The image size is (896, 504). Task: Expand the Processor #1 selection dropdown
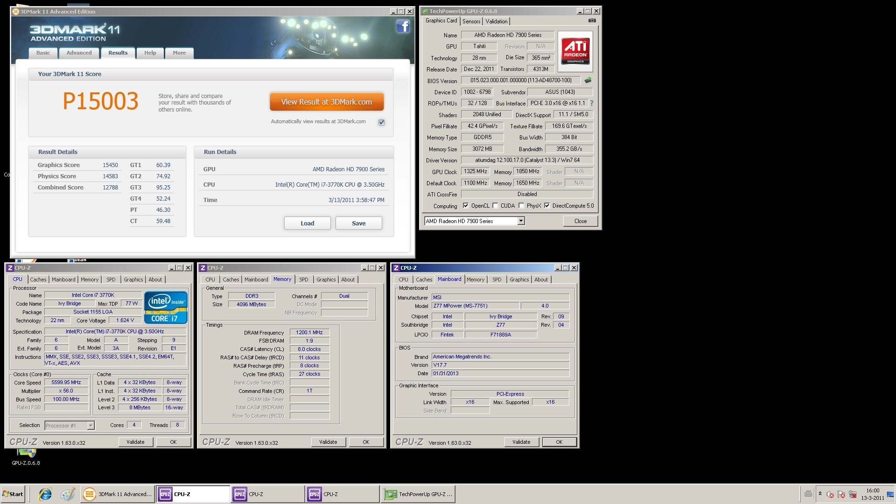point(91,426)
